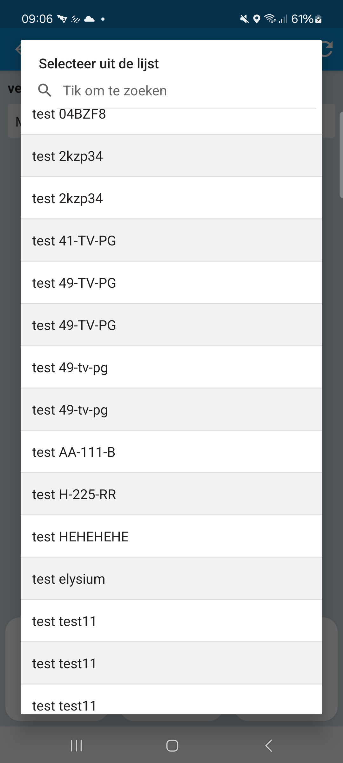Screen dimensions: 343x763
Task: Tap the "Selecteer uit de lijst" dialog title
Action: click(x=99, y=64)
